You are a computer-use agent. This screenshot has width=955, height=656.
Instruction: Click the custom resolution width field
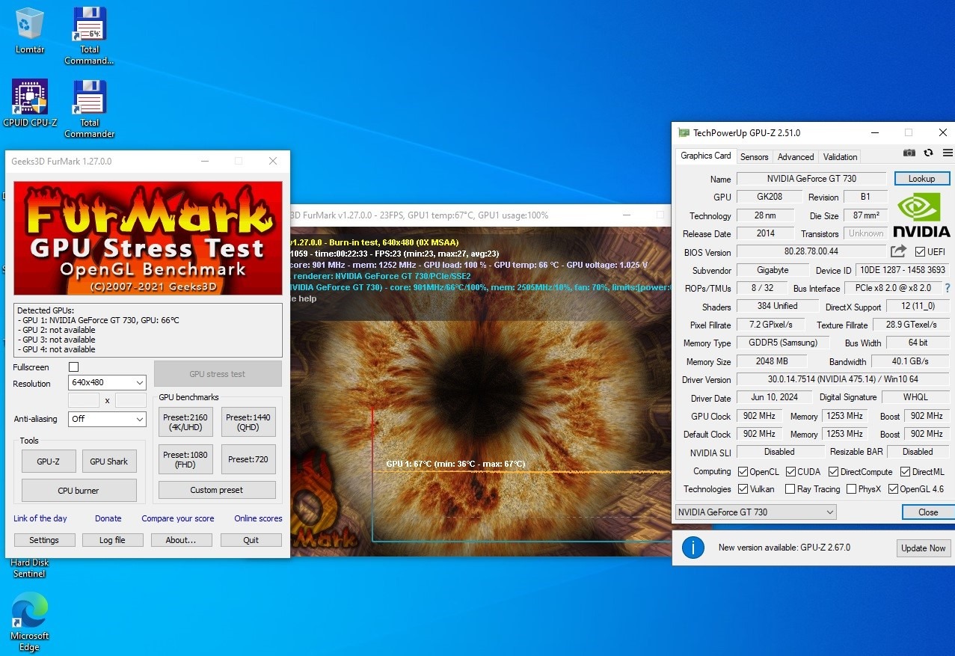[x=84, y=400]
